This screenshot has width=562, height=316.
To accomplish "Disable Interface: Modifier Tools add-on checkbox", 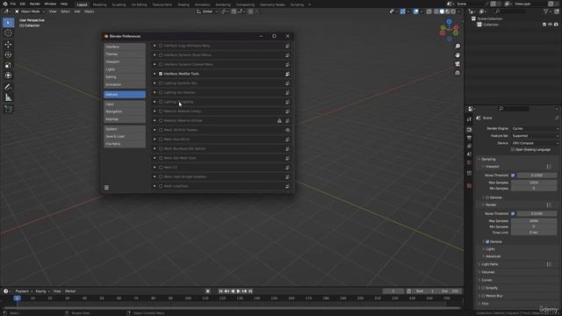I will tap(161, 74).
